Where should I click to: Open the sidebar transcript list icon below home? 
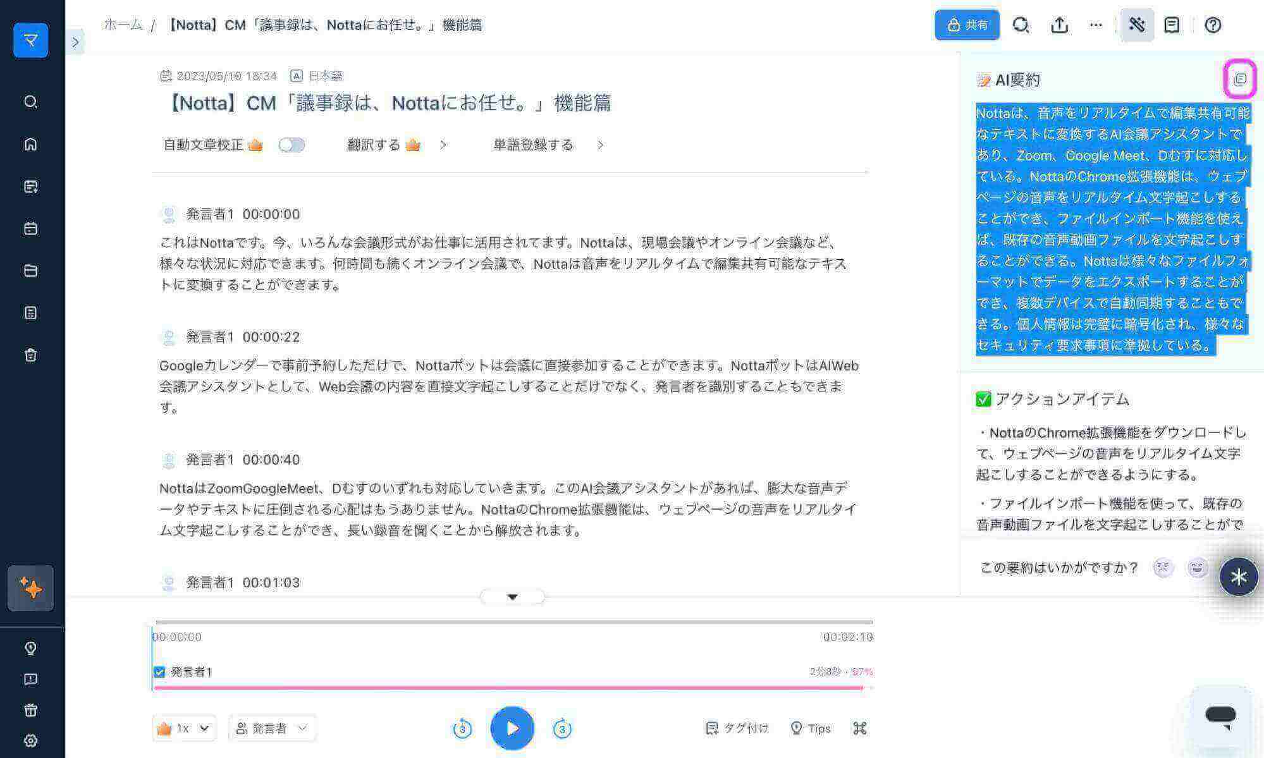pos(30,186)
